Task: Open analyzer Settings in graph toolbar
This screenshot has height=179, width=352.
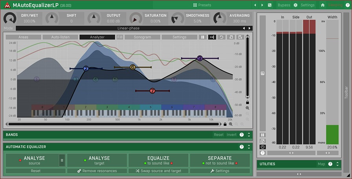Action: [x=180, y=37]
